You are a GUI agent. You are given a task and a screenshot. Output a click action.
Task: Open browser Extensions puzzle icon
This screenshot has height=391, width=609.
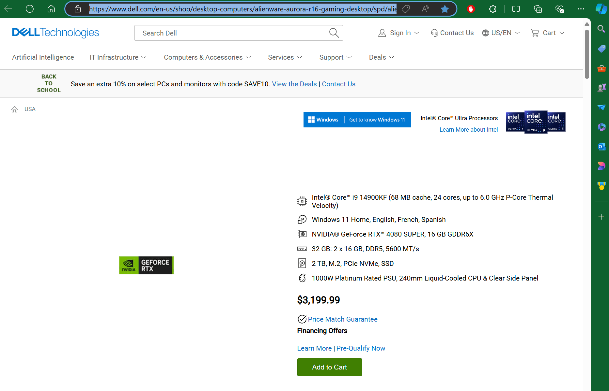493,9
